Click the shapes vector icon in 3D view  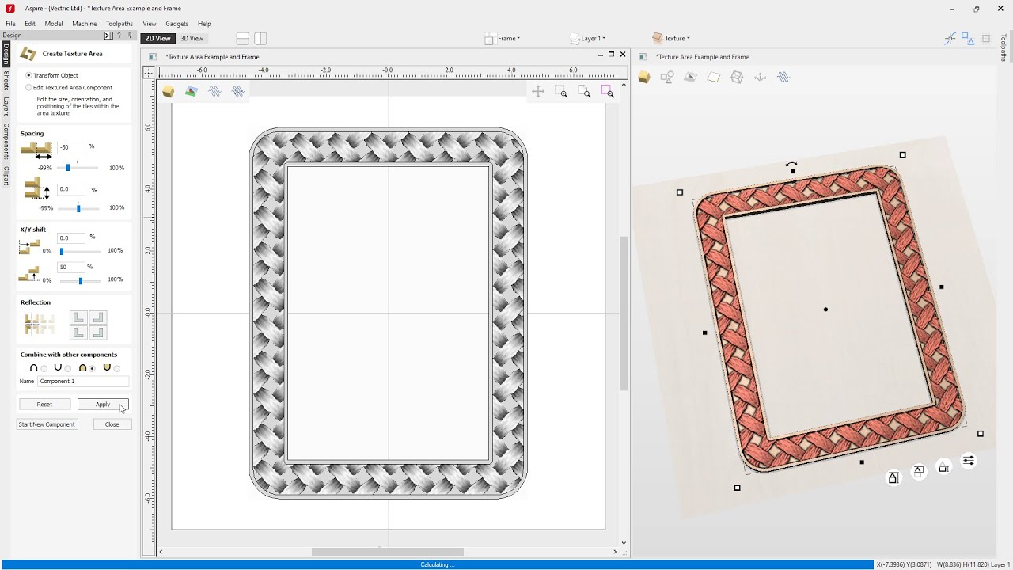667,77
